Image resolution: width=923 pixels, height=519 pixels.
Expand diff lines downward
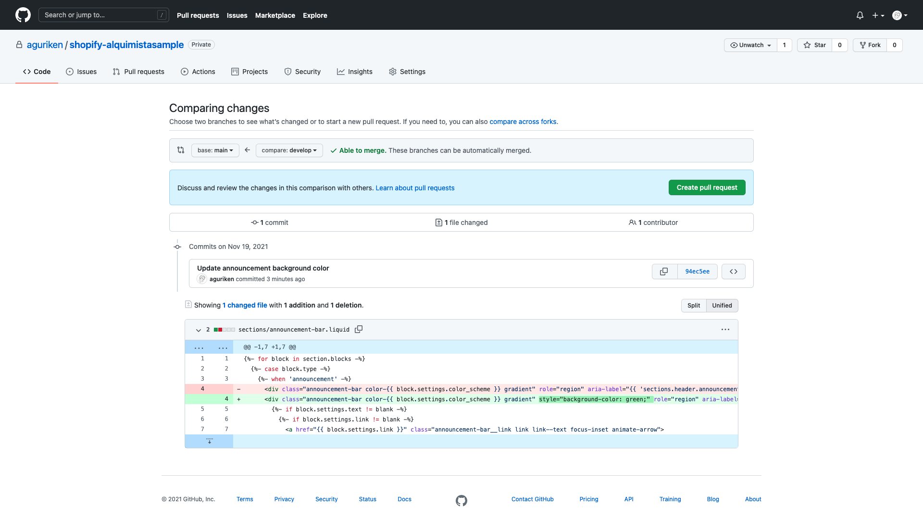point(209,441)
